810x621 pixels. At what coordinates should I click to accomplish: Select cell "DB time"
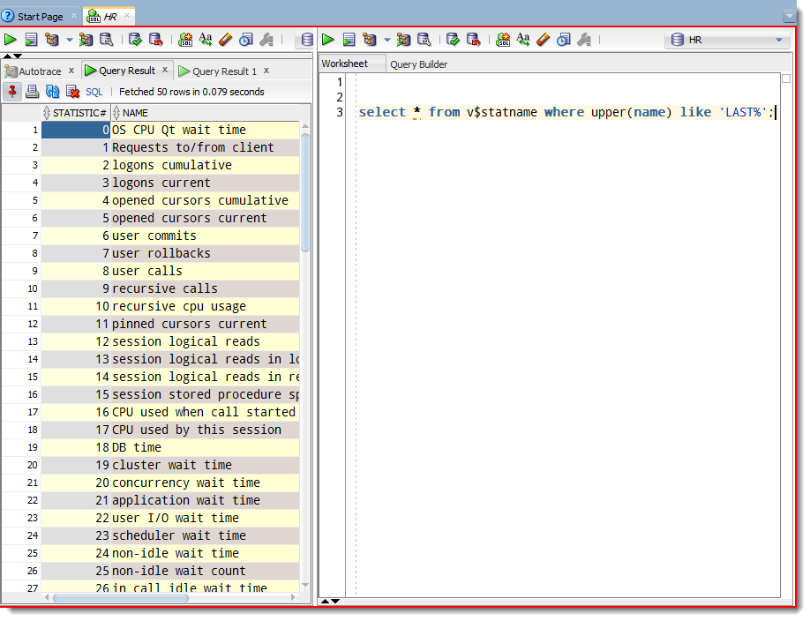pos(205,447)
